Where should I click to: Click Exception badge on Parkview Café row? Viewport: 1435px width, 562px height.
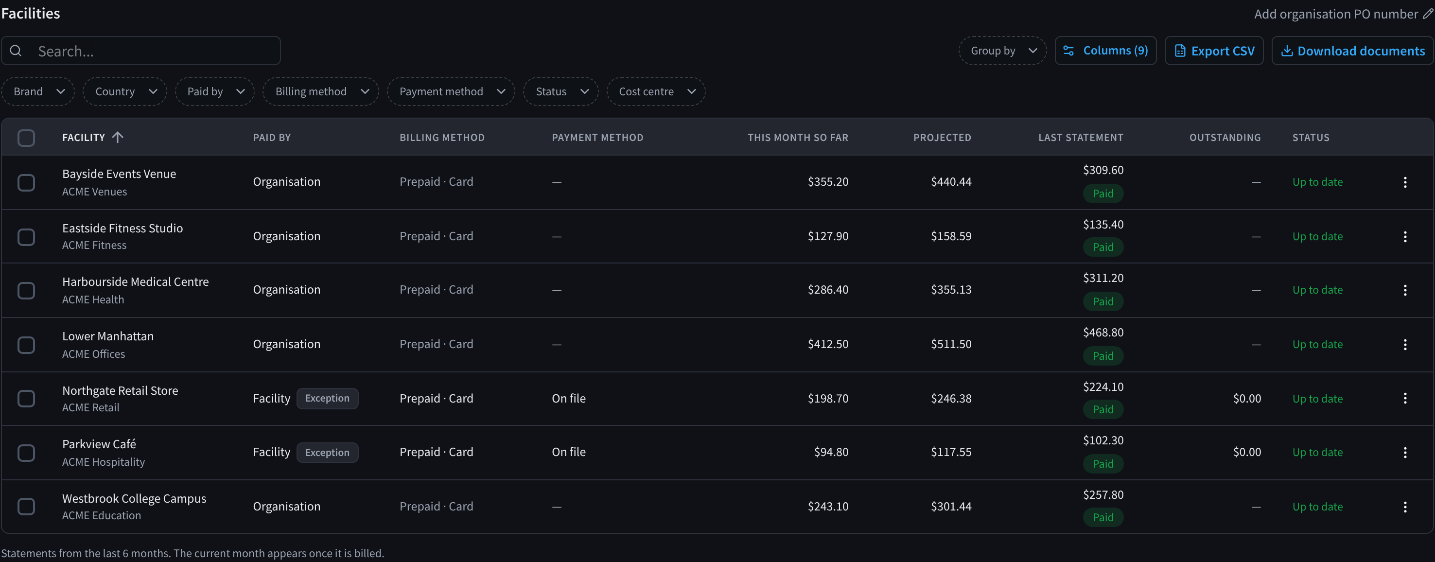(328, 452)
